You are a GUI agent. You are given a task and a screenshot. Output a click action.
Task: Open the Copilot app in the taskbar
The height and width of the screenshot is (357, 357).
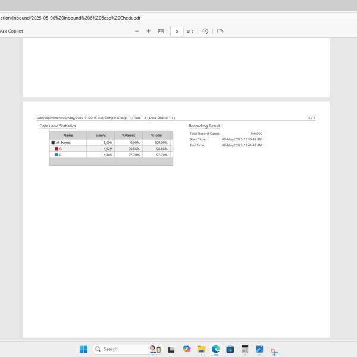(186, 349)
